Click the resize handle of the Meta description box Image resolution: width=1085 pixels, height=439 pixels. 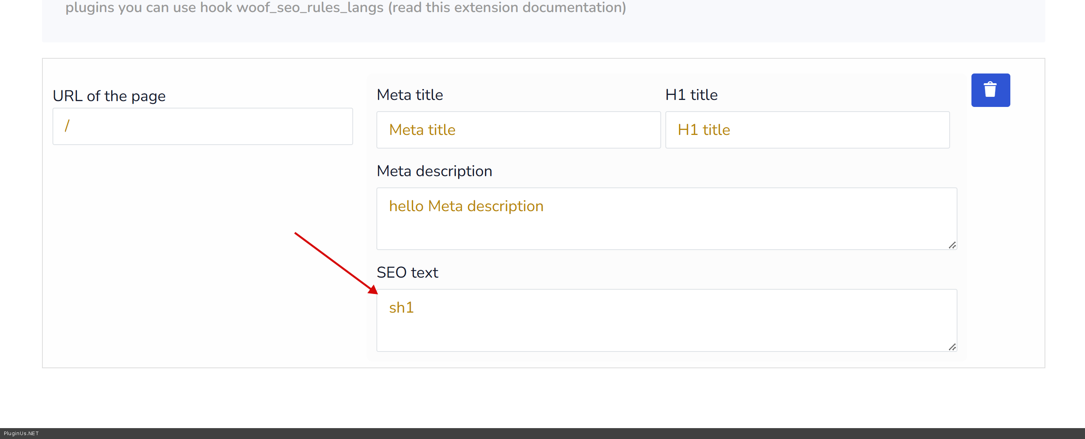tap(952, 245)
